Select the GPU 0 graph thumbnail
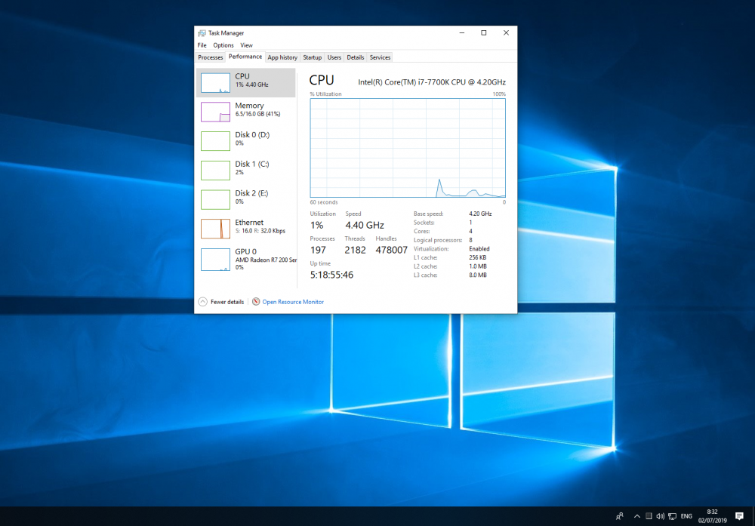The image size is (755, 526). tap(215, 260)
